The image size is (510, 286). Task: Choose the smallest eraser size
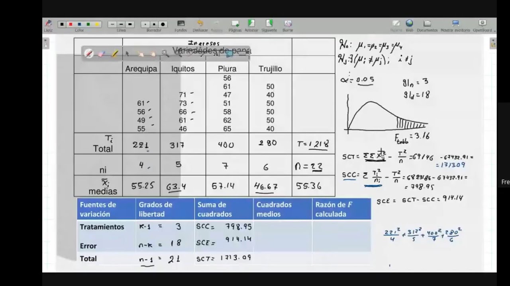coord(145,24)
